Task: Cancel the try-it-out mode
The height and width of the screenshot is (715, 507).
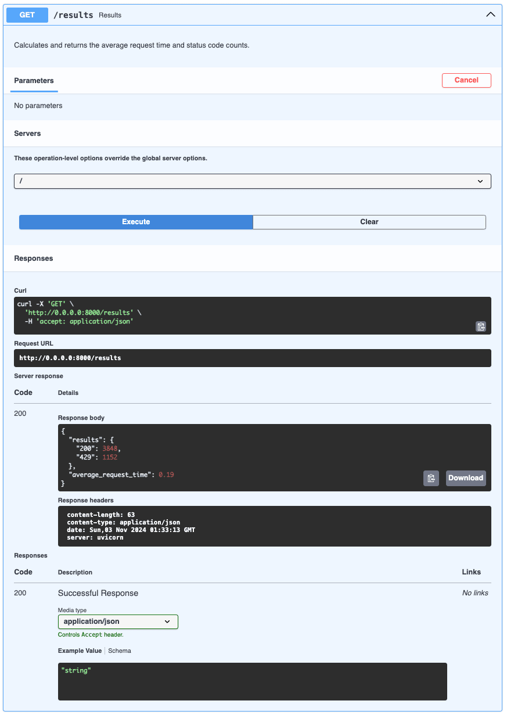Action: click(x=466, y=80)
